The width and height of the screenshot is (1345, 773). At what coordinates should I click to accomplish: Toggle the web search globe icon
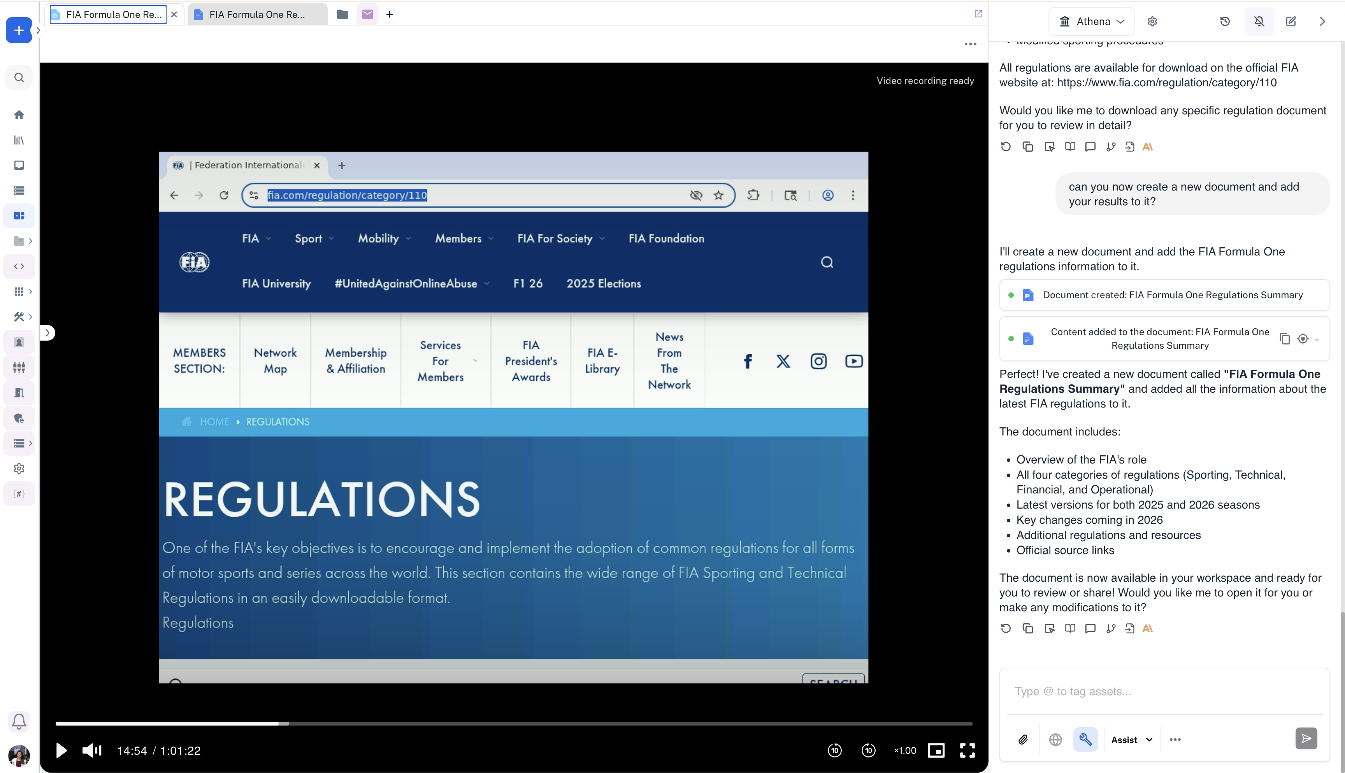1055,740
